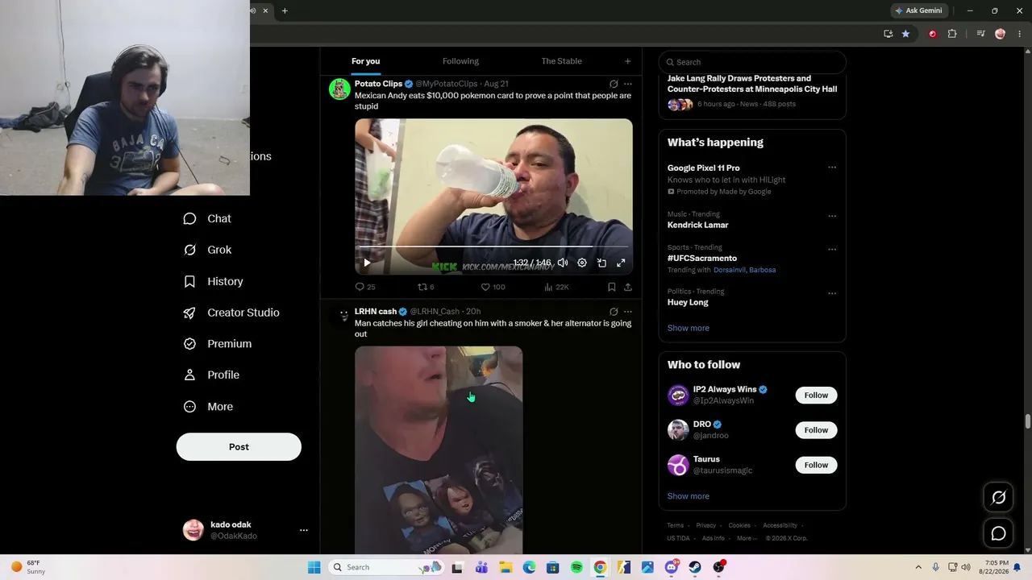The image size is (1032, 580).
Task: Switch to the For you tab
Action: pos(365,61)
